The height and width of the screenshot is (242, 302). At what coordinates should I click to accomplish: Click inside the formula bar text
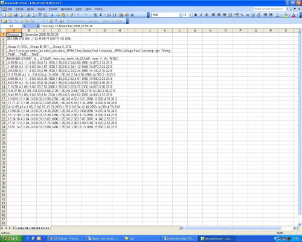[x=67, y=26]
